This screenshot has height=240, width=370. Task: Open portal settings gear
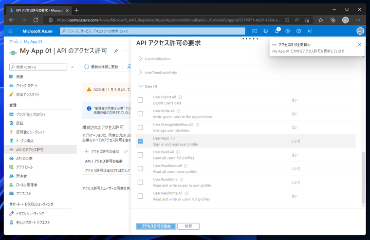point(288,31)
